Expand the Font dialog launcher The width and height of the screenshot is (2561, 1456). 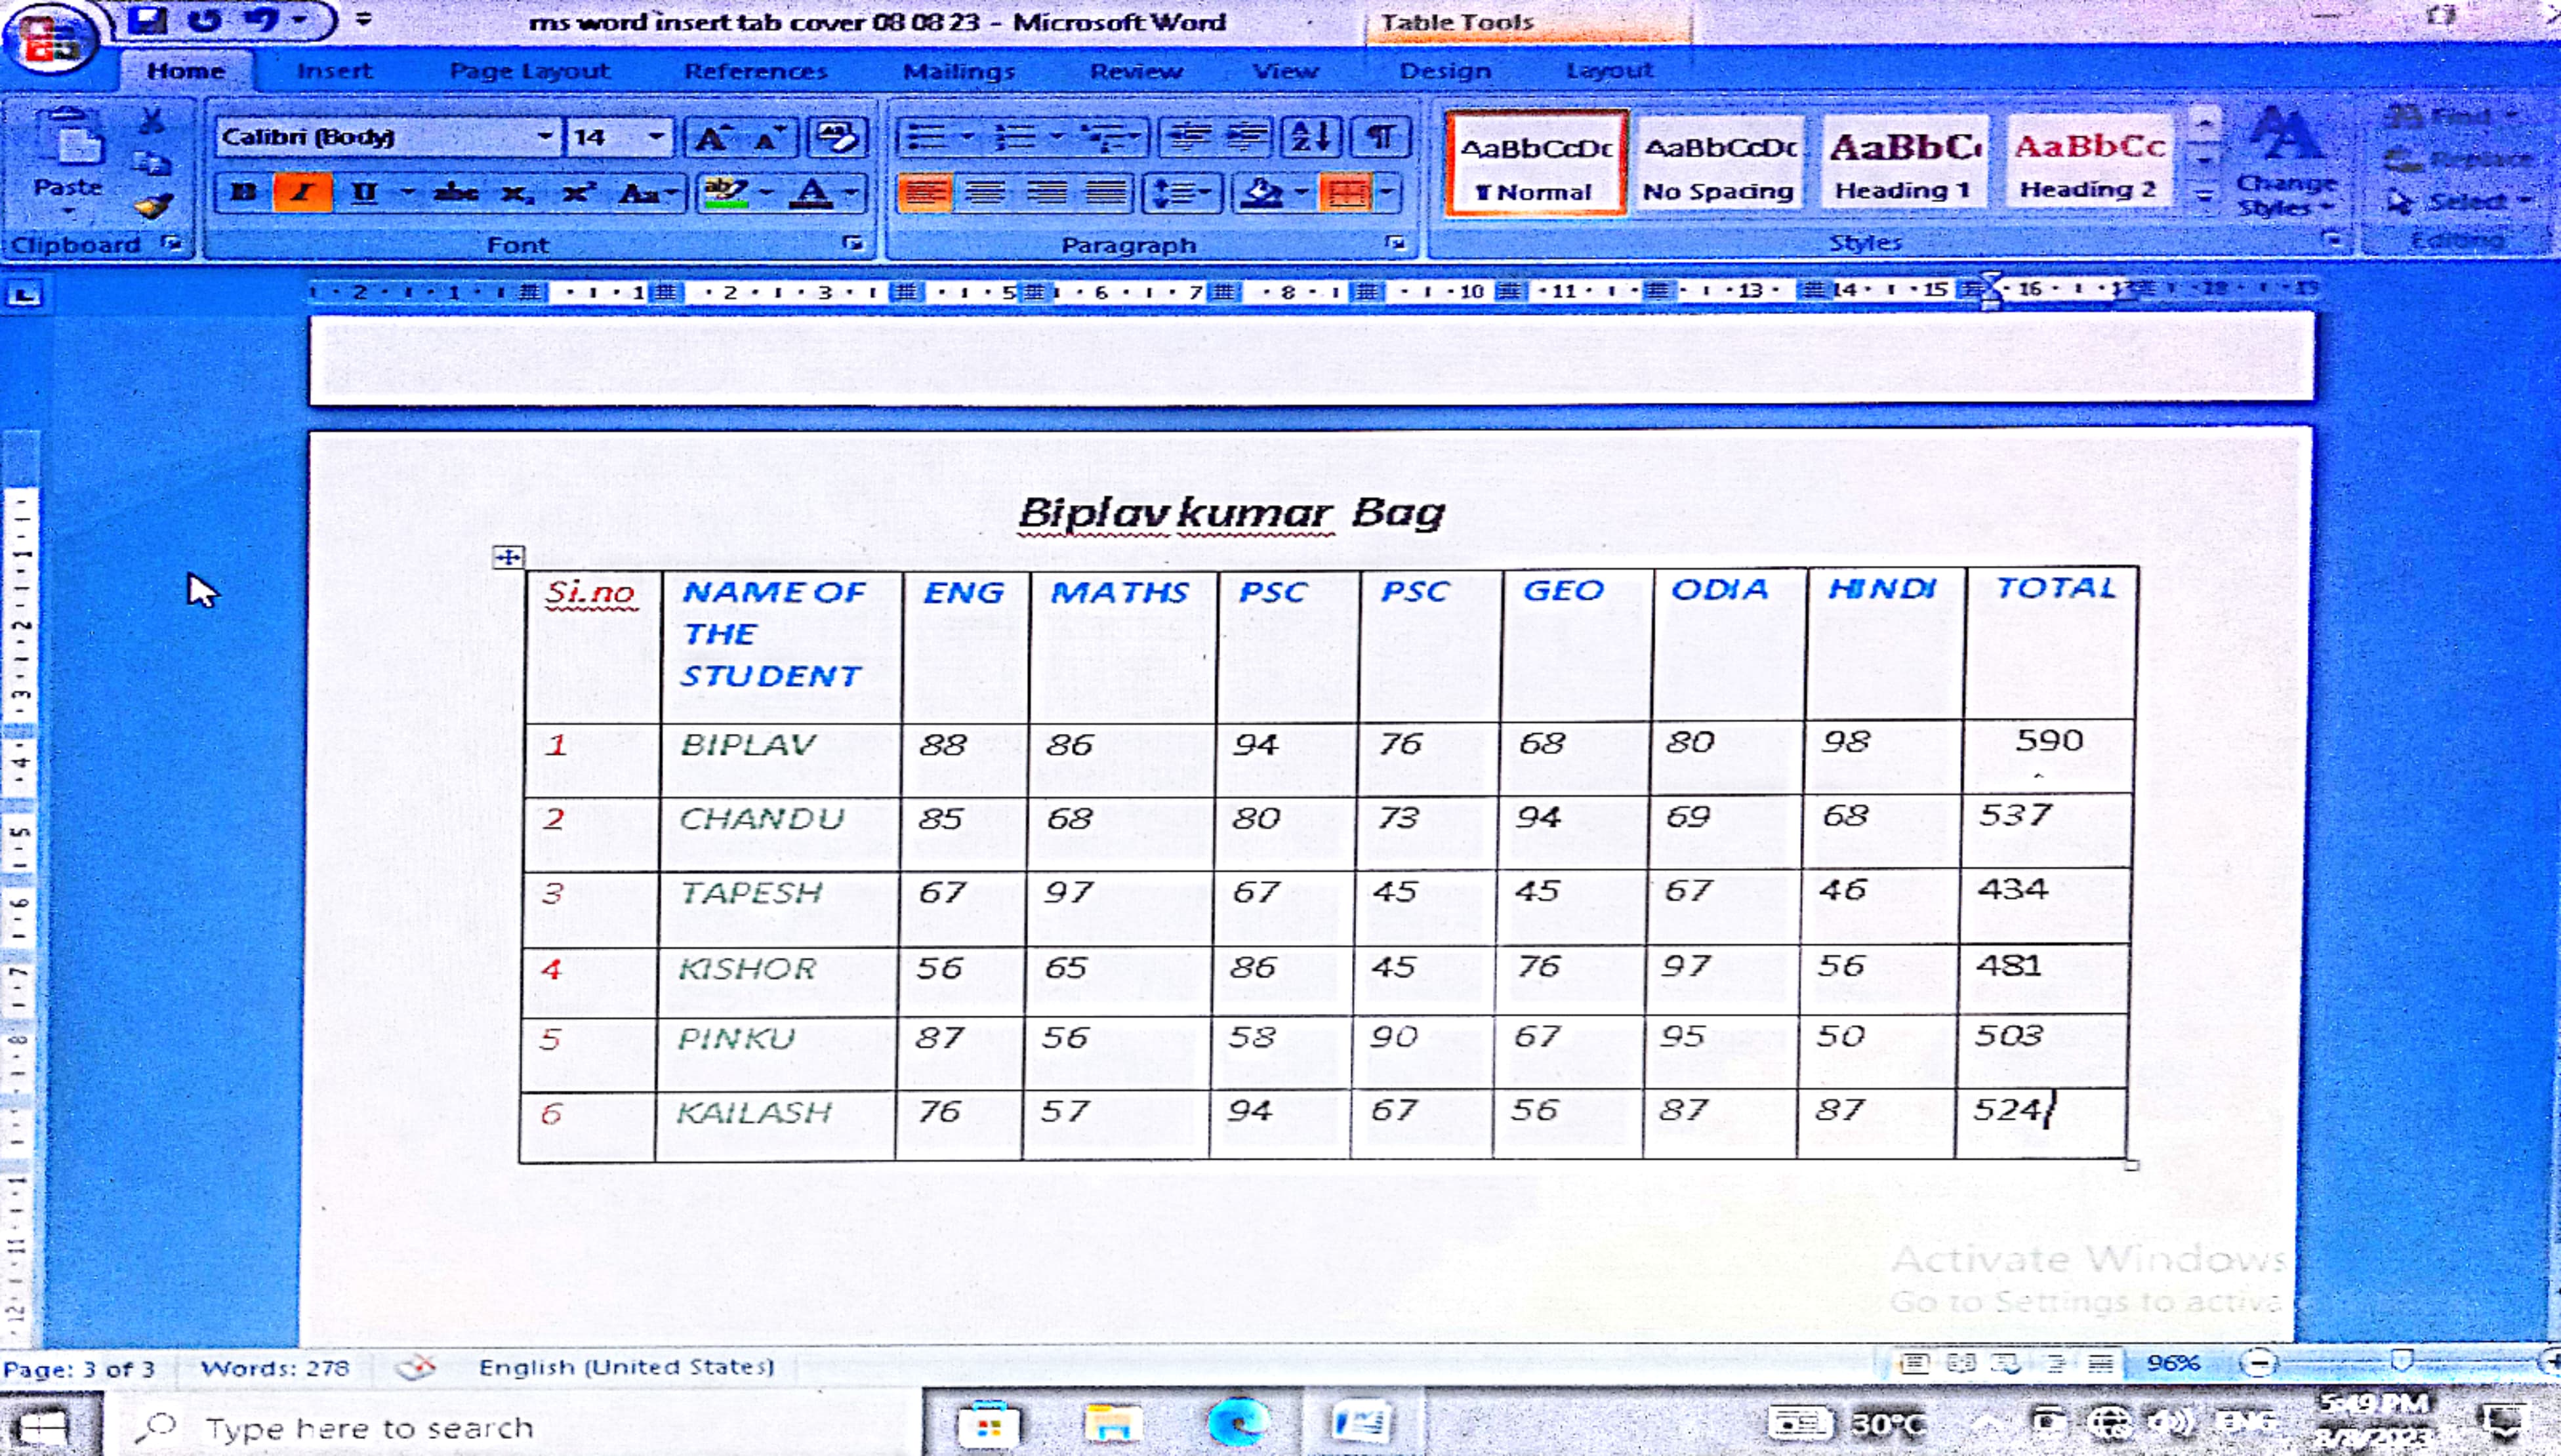[853, 243]
